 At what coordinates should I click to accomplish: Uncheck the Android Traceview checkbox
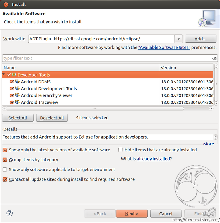[12, 102]
